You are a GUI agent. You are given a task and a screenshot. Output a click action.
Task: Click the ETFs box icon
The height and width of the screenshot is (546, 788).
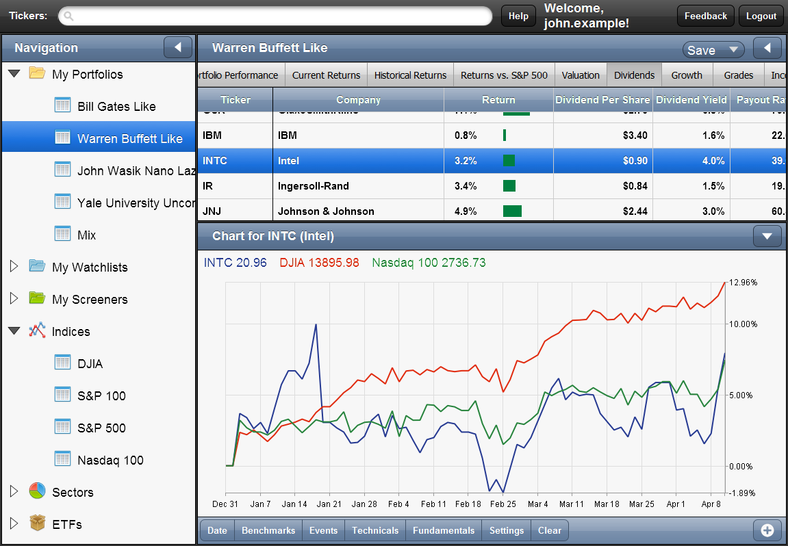click(37, 523)
